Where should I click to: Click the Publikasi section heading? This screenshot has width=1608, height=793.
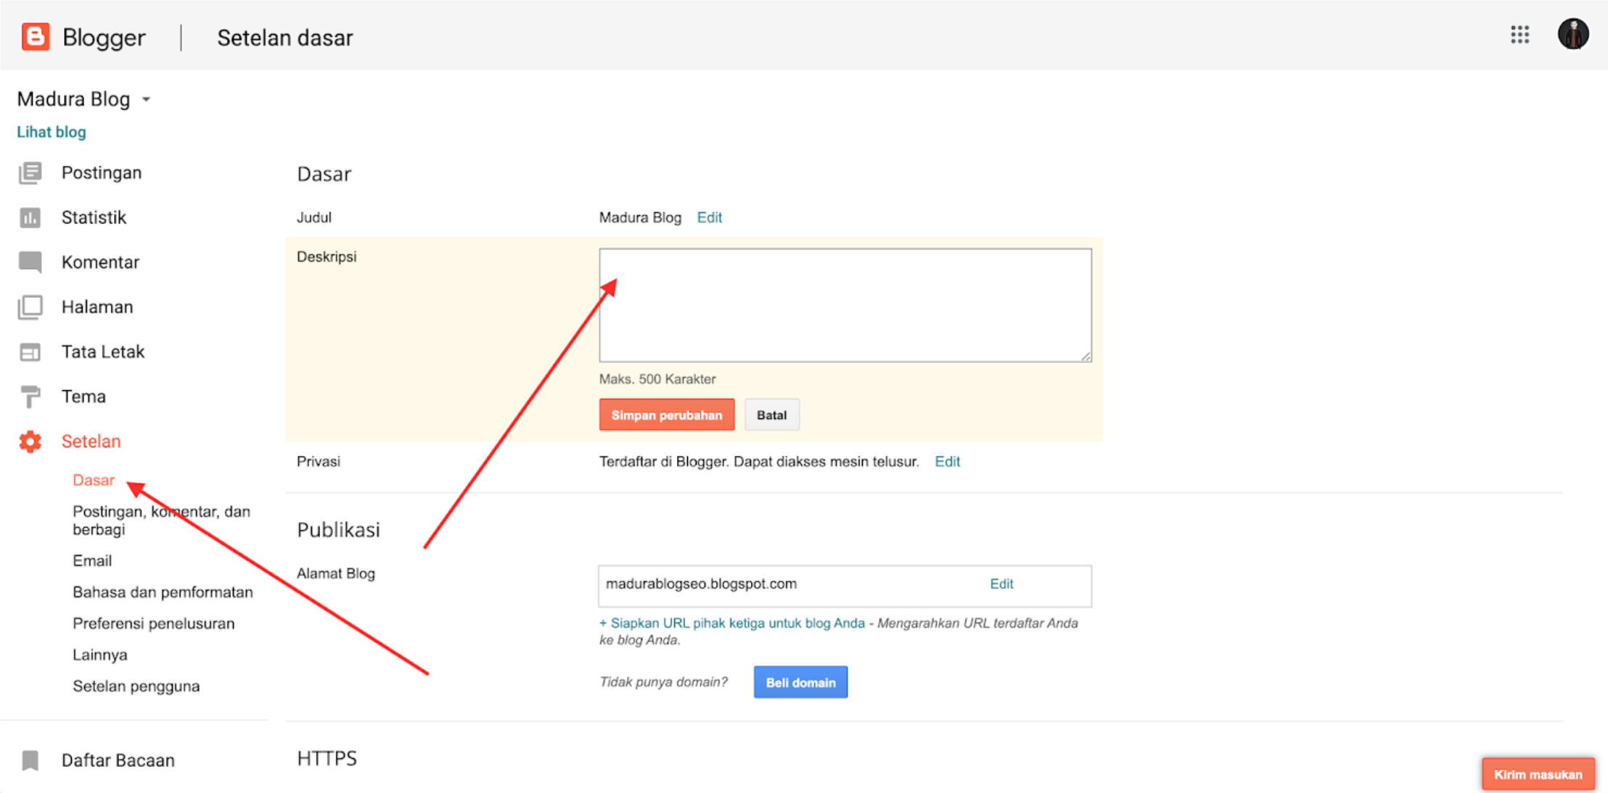[338, 530]
